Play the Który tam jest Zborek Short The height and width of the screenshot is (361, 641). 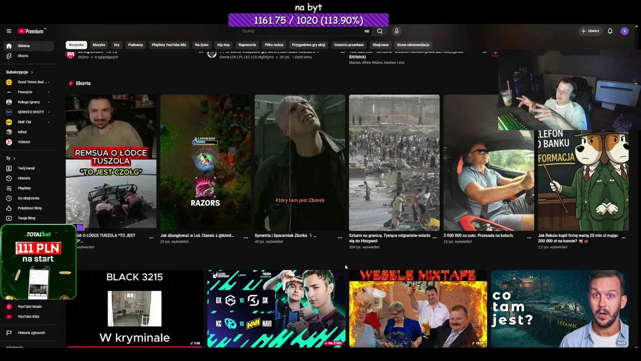point(300,162)
